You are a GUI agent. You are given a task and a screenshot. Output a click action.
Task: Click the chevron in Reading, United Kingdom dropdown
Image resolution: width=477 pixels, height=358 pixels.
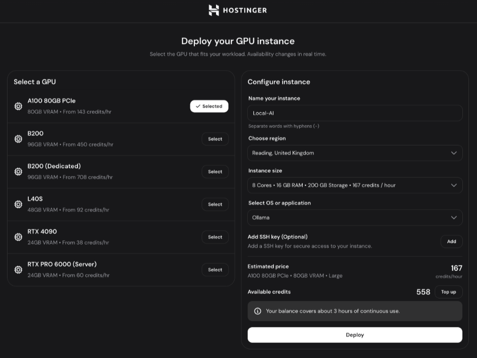[454, 153]
